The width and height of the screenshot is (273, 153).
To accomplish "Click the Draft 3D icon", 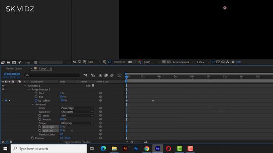I will pos(93,75).
